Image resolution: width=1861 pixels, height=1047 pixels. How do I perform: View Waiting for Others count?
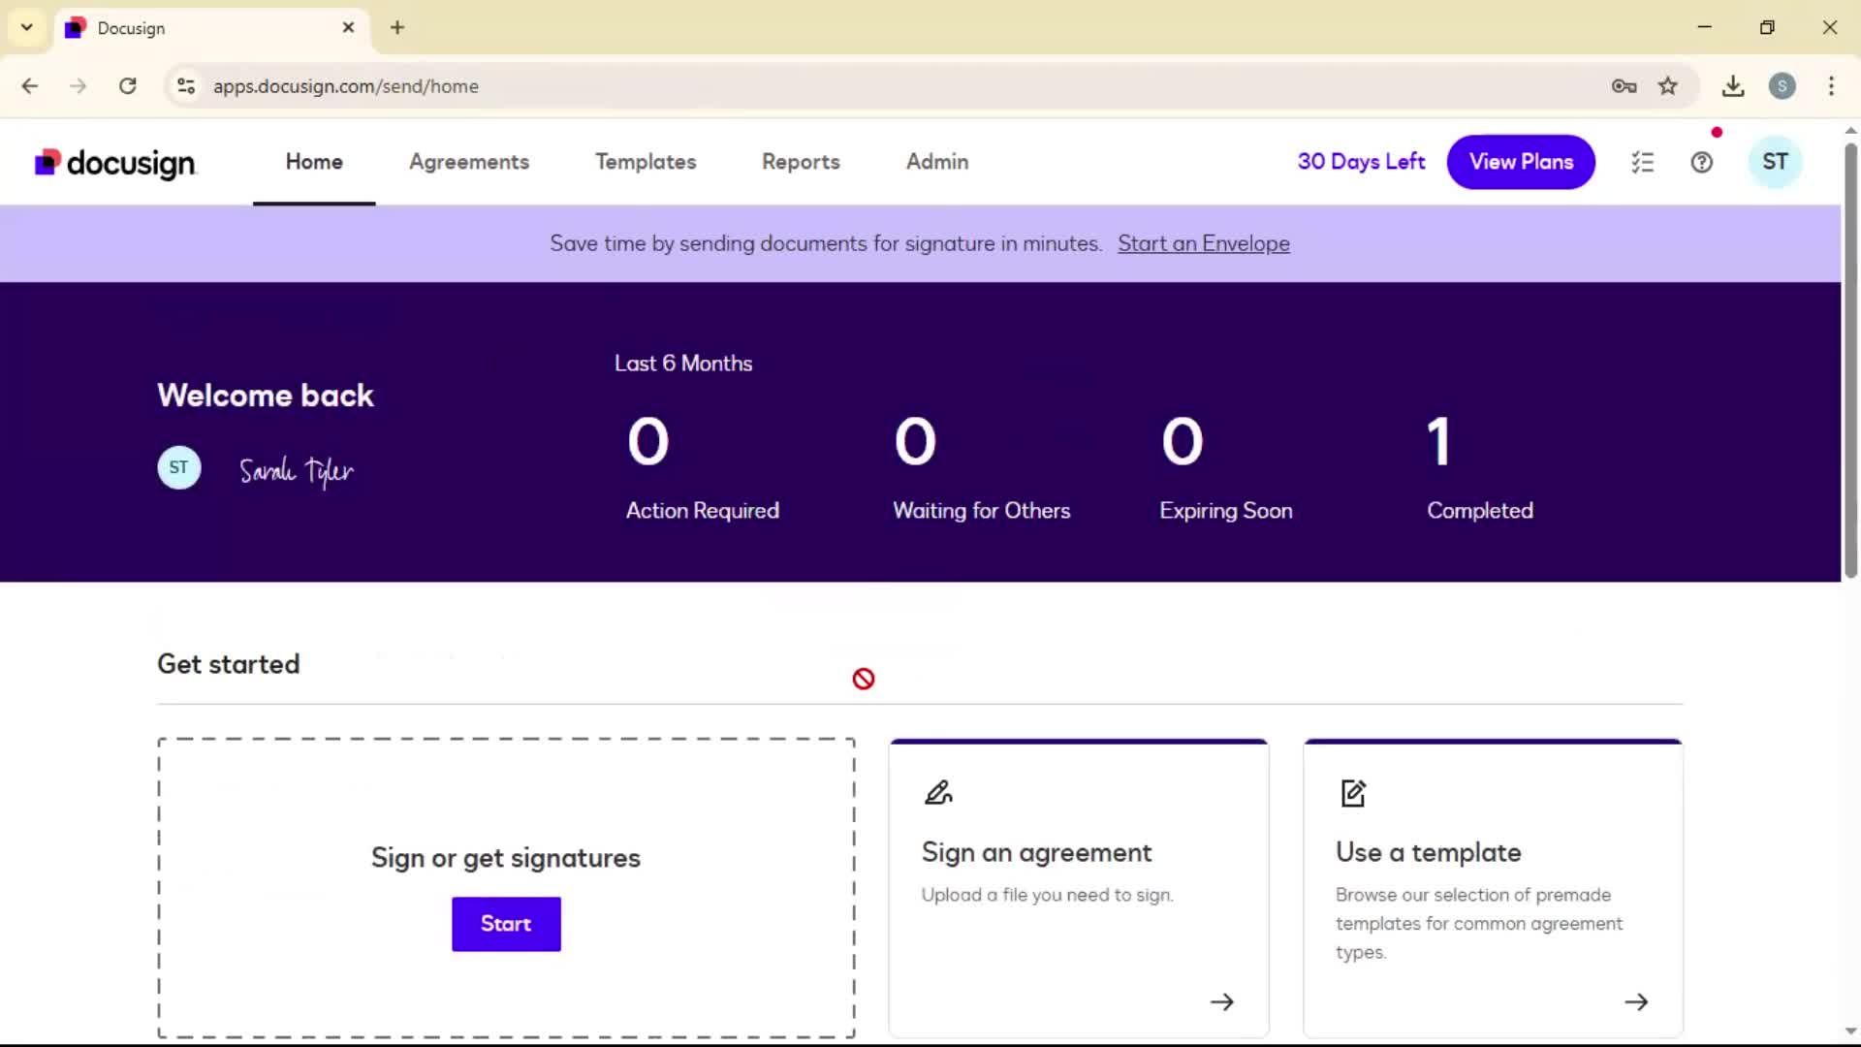981,468
